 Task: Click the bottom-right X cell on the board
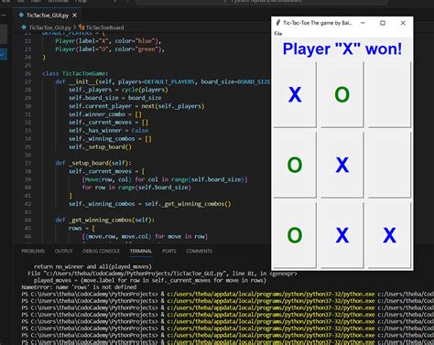click(389, 235)
